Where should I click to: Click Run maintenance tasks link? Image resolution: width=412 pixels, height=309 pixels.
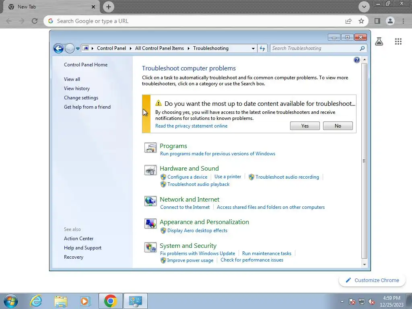(x=267, y=253)
